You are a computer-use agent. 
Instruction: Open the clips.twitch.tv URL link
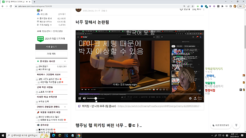[159, 106]
